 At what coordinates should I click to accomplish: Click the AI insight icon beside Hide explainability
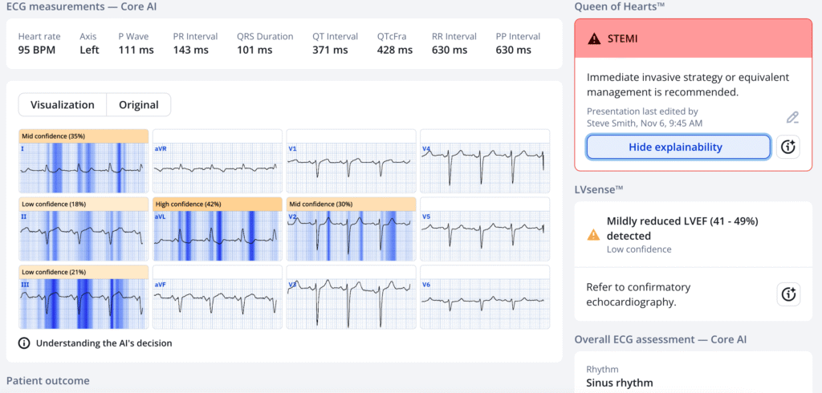click(x=788, y=147)
